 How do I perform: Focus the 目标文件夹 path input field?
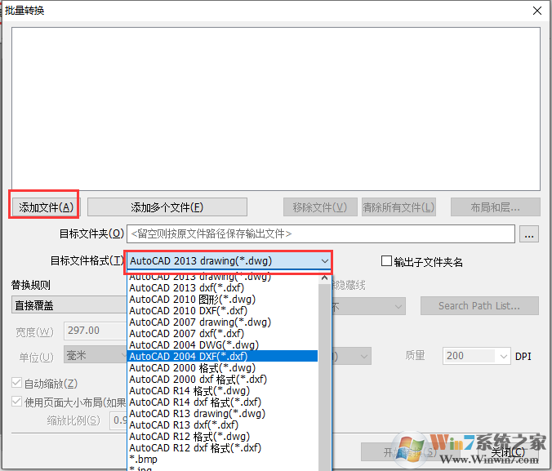pos(321,234)
